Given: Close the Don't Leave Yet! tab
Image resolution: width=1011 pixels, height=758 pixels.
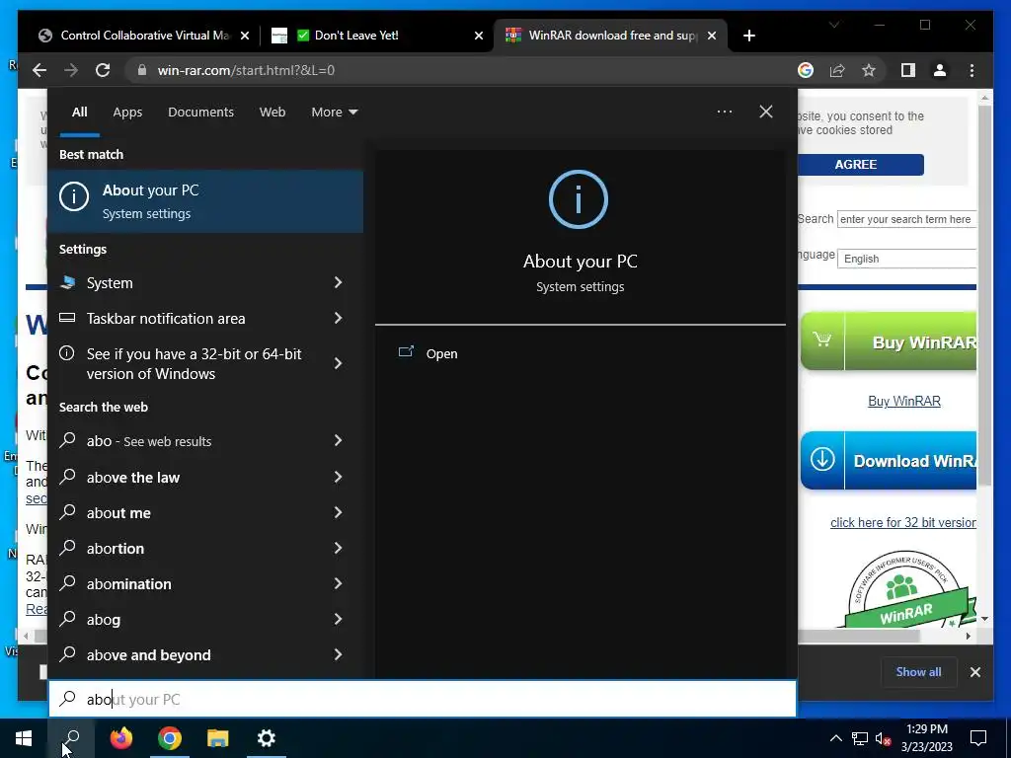Looking at the screenshot, I should coord(479,36).
